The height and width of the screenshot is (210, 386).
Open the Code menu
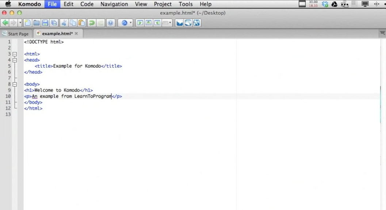(x=87, y=4)
